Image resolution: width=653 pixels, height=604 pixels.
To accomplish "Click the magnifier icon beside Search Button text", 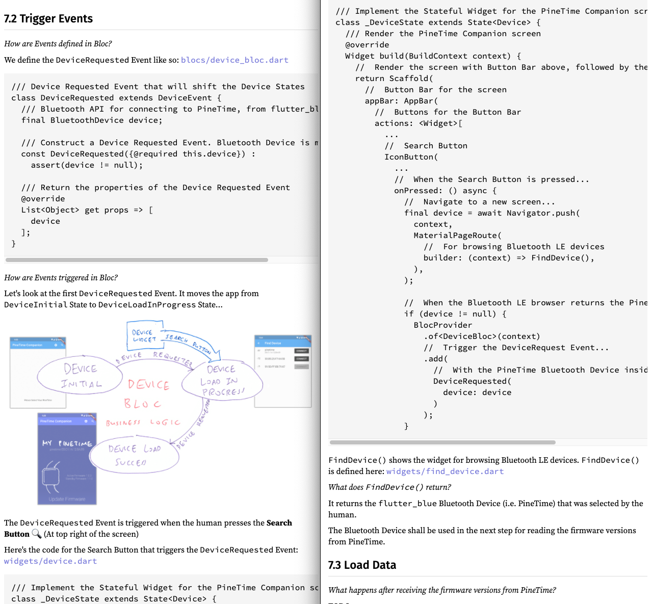I will tap(36, 534).
